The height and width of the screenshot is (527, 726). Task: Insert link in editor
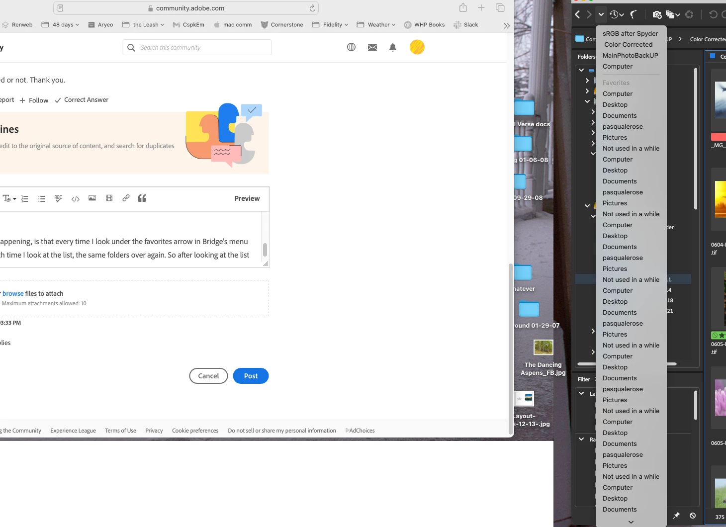point(126,198)
